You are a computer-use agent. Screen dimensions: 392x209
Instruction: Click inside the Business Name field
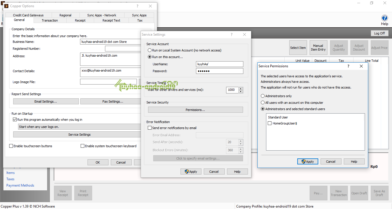tap(111, 41)
